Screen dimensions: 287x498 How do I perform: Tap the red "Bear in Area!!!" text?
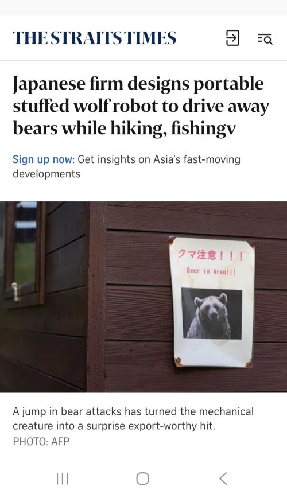point(211,271)
